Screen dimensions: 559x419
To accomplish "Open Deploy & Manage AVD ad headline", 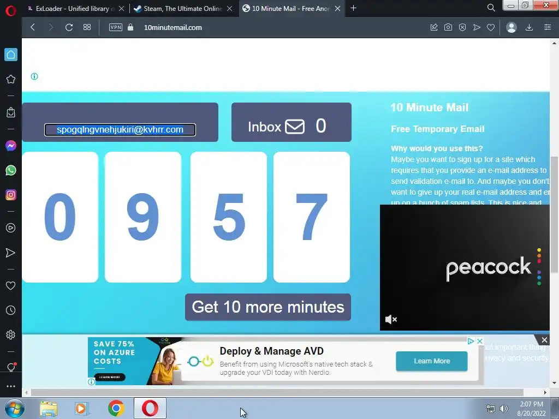I will [x=272, y=351].
